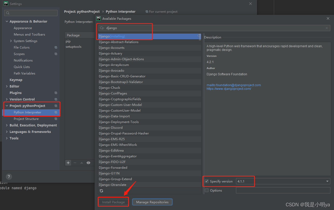Close the Available Packages dialog
Screen dimensions: 334x210
[x=328, y=18]
